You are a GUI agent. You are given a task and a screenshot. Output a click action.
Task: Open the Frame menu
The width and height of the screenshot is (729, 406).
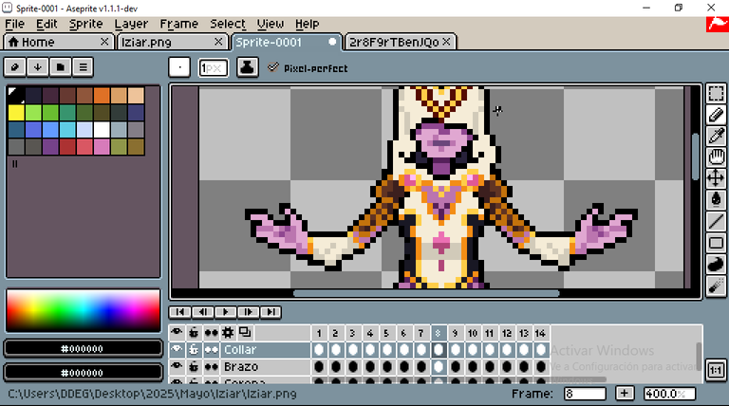click(x=179, y=24)
